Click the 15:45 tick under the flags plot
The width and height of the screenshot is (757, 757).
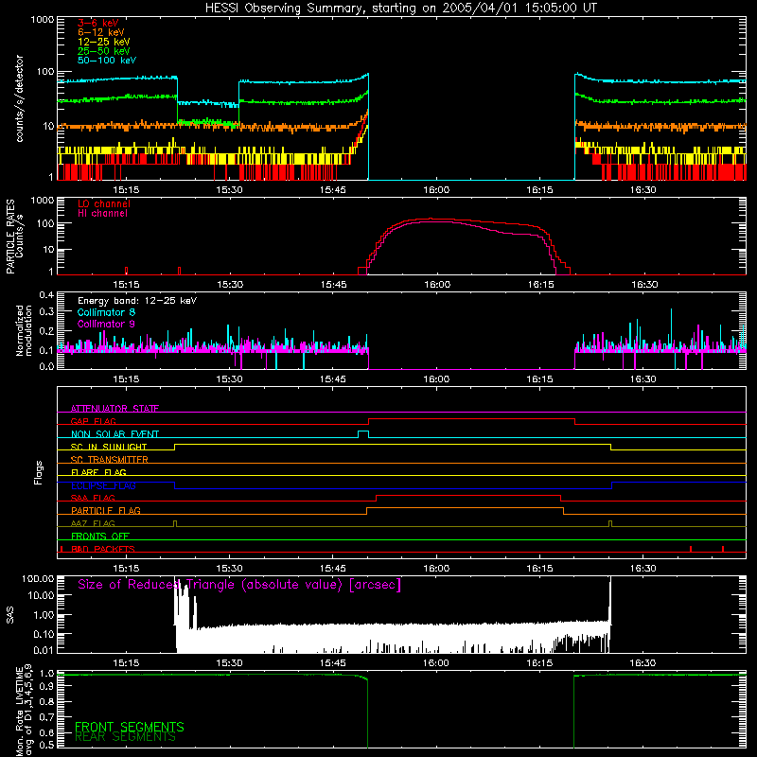click(x=333, y=569)
